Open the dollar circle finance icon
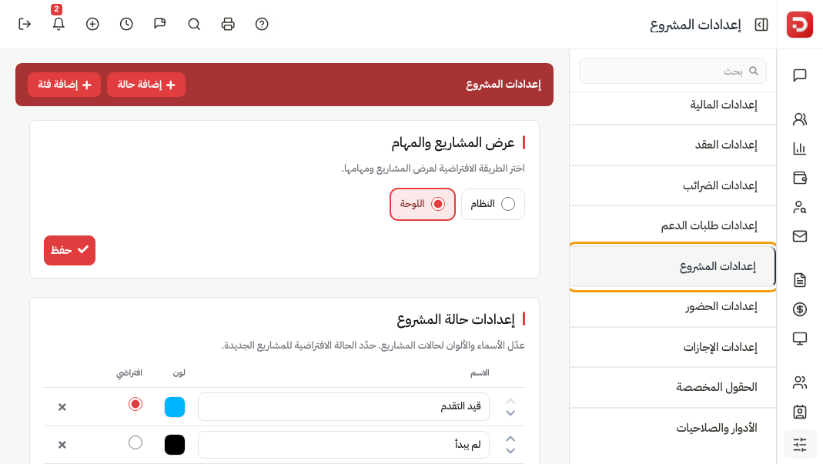Image resolution: width=823 pixels, height=464 pixels. 799,309
